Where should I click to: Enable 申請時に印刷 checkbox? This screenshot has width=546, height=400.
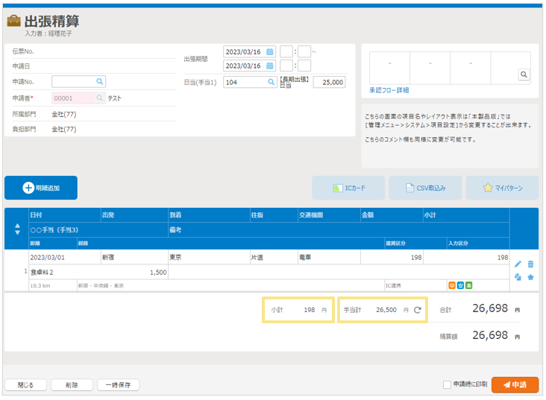(x=447, y=384)
